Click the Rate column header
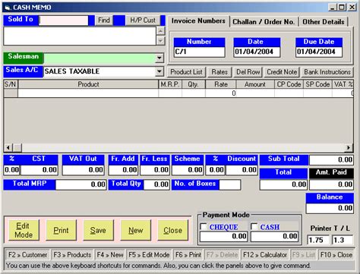360x274 pixels. click(x=221, y=84)
